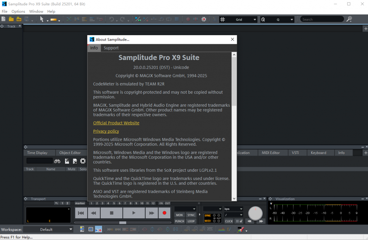Select the orange object mode tool
The width and height of the screenshot is (368, 240).
coord(54,20)
